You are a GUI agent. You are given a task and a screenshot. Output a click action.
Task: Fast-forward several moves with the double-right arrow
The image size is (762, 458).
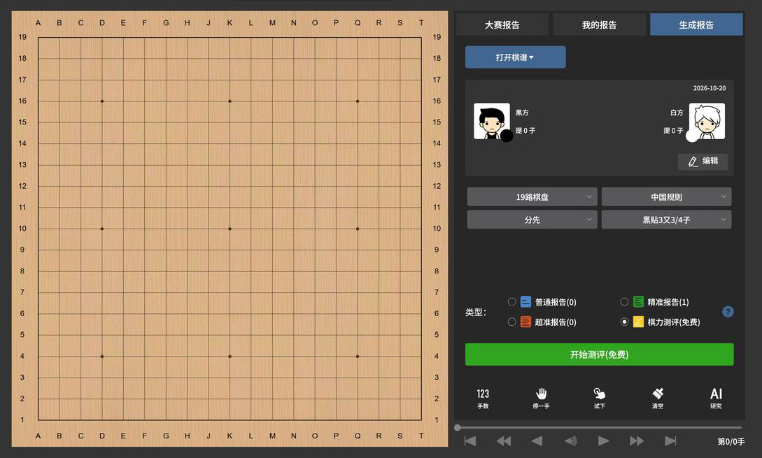(x=637, y=441)
